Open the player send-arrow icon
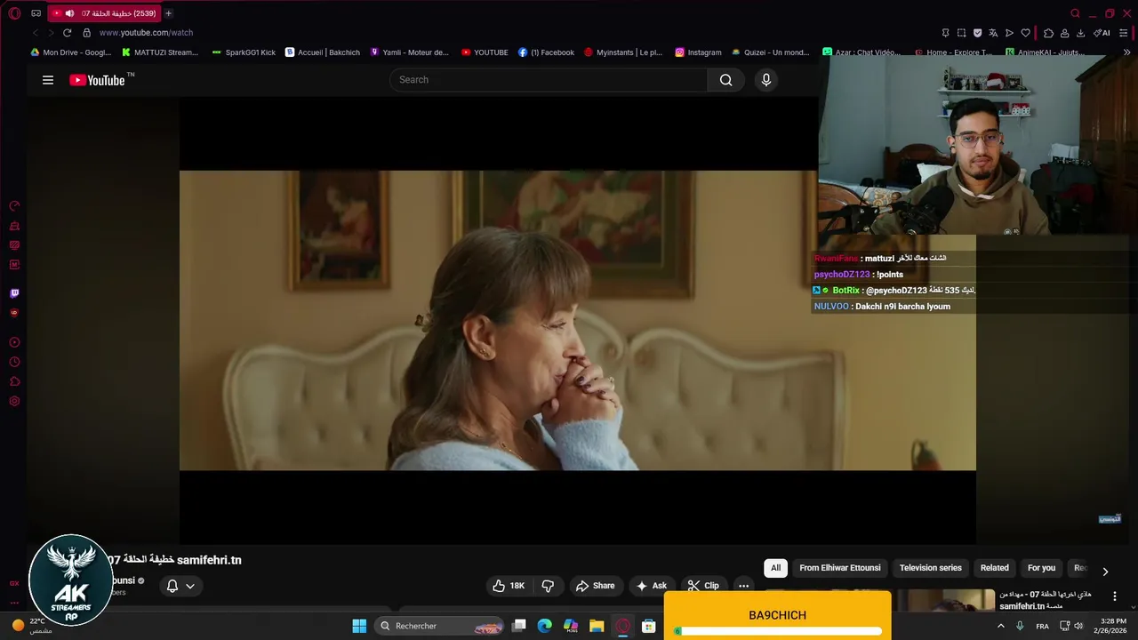The height and width of the screenshot is (640, 1138). coord(1009,33)
